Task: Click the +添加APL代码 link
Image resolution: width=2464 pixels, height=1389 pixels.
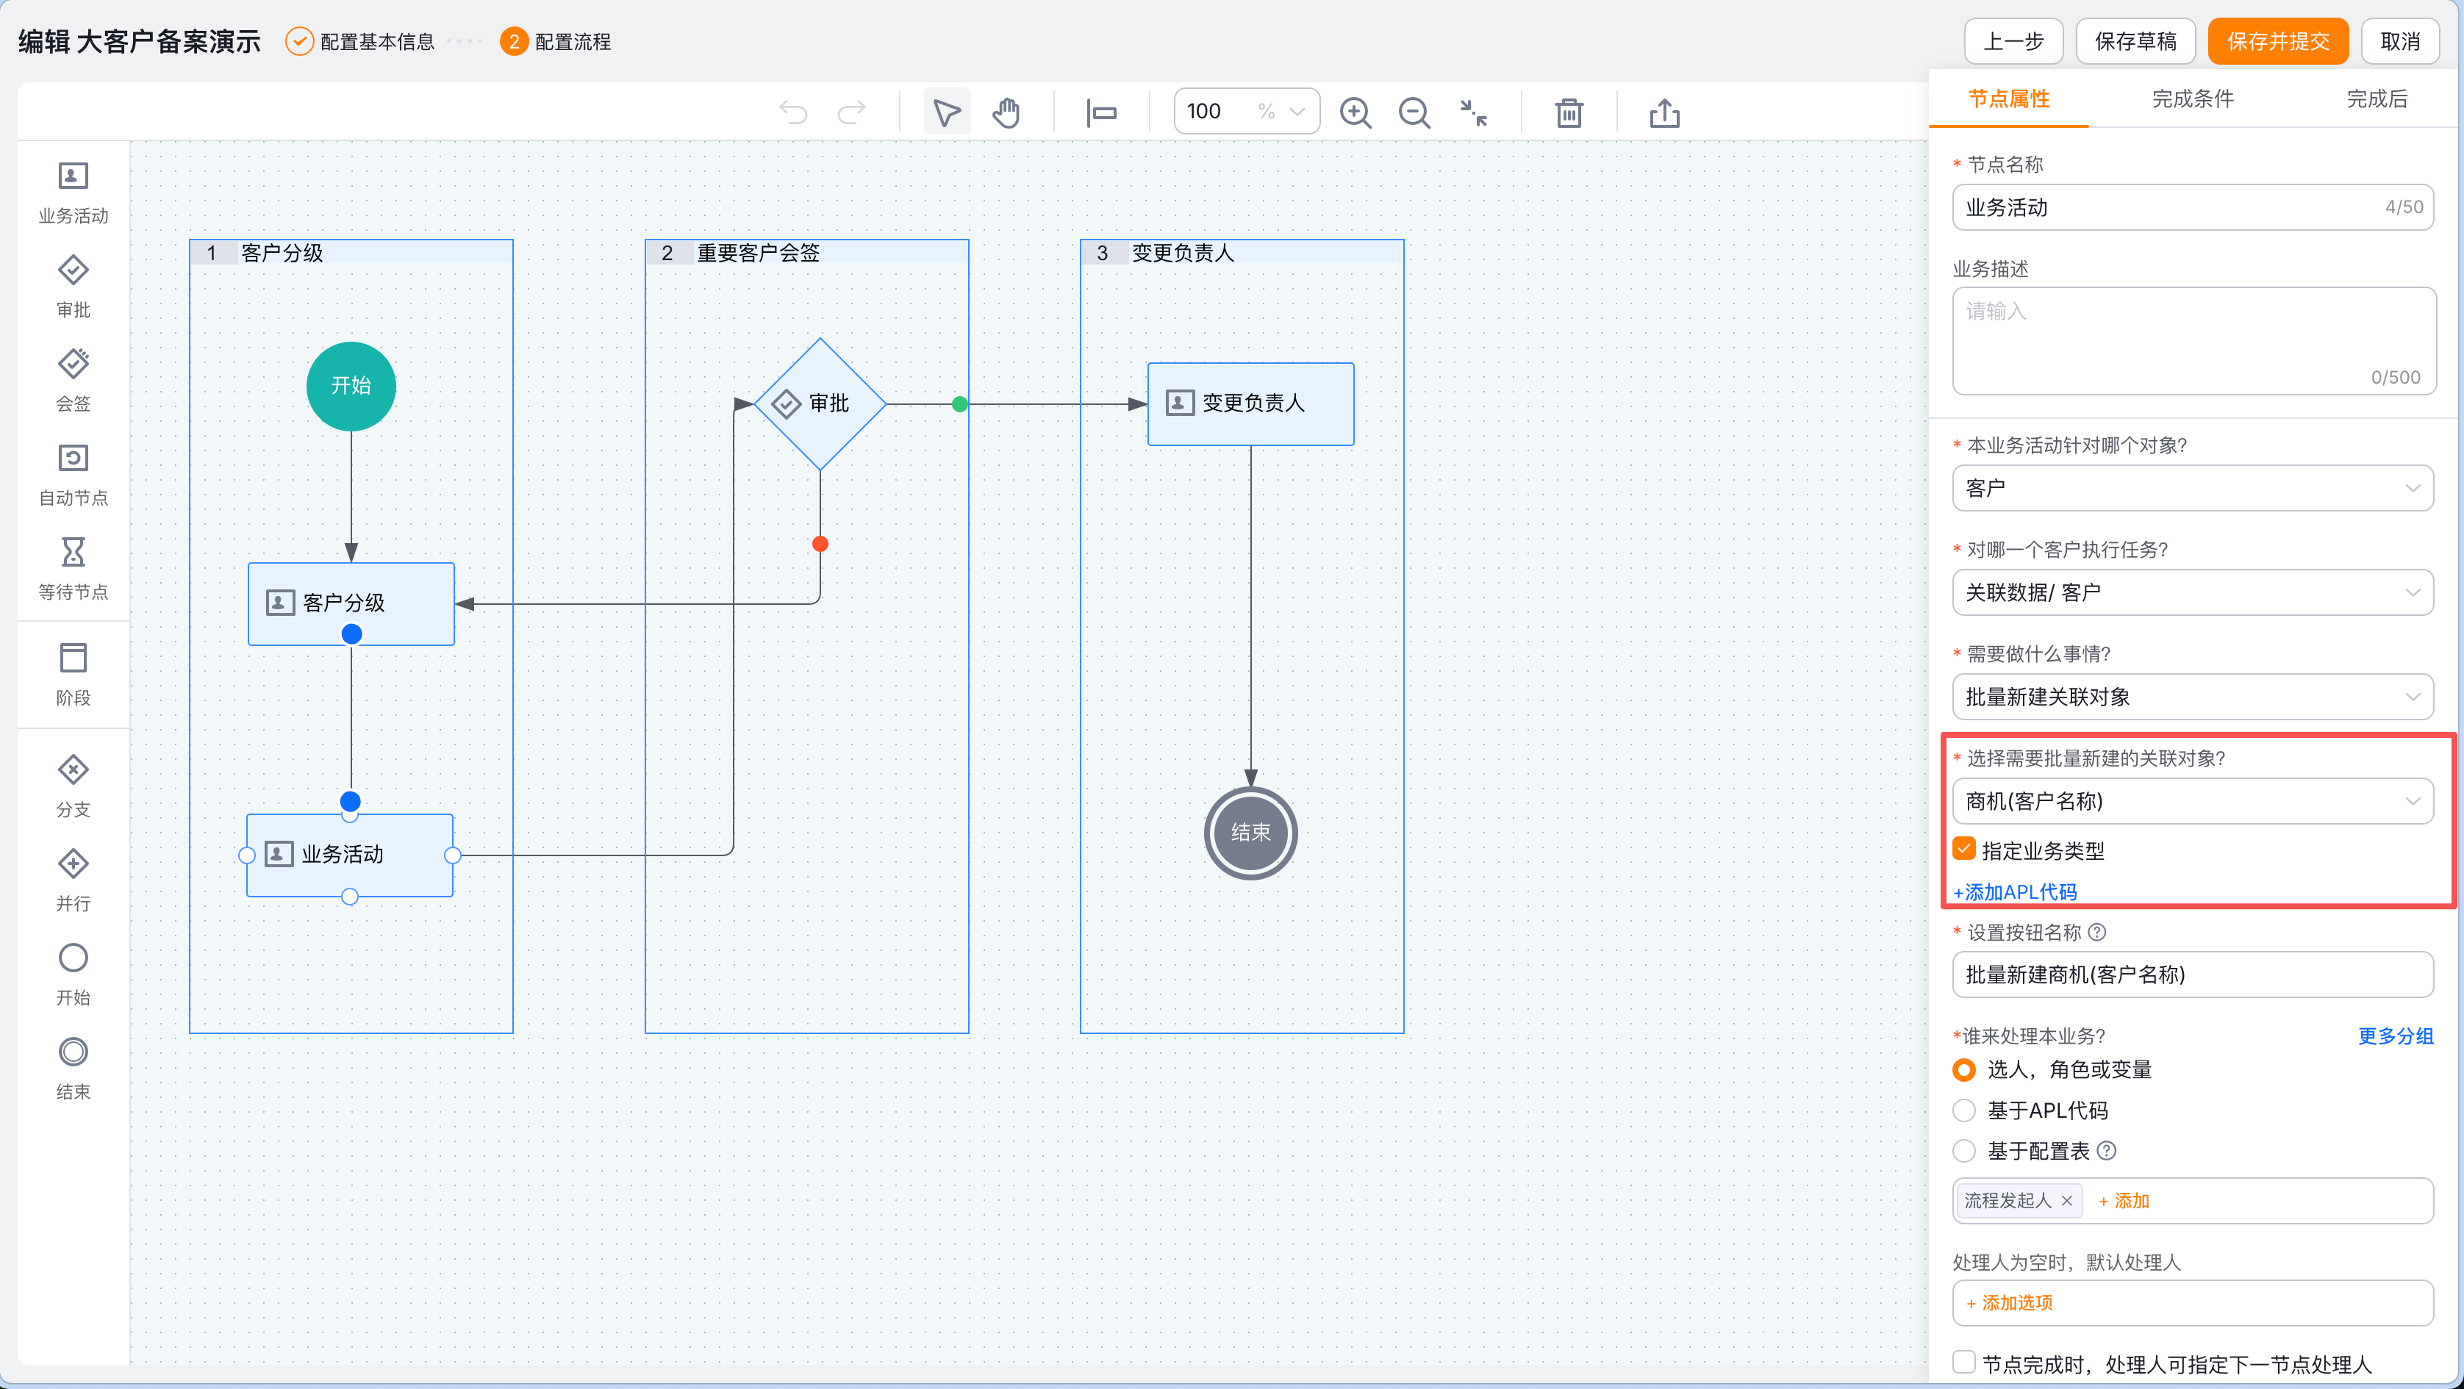Action: [2014, 891]
